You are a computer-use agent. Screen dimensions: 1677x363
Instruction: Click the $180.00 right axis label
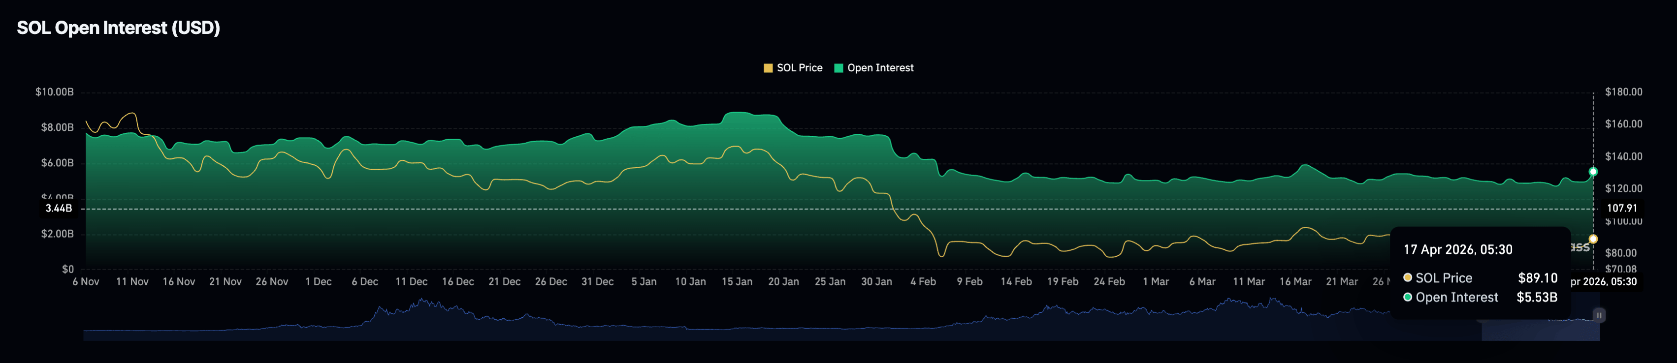pyautogui.click(x=1623, y=92)
